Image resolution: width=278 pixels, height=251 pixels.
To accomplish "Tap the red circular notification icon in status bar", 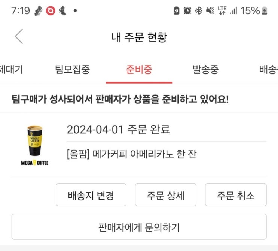I will point(50,11).
